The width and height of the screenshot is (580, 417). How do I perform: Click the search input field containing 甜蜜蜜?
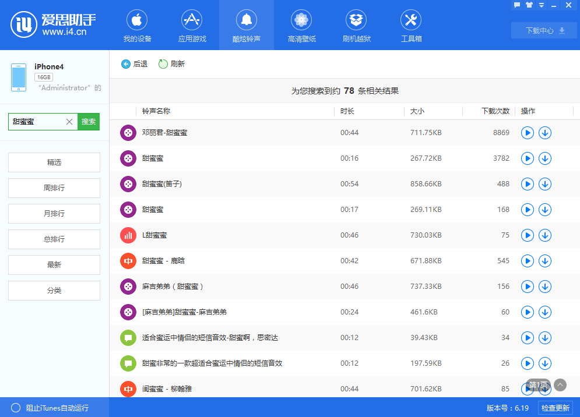(36, 122)
